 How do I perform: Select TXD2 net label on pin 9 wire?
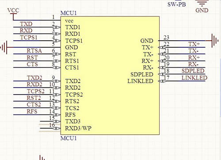point(34,78)
